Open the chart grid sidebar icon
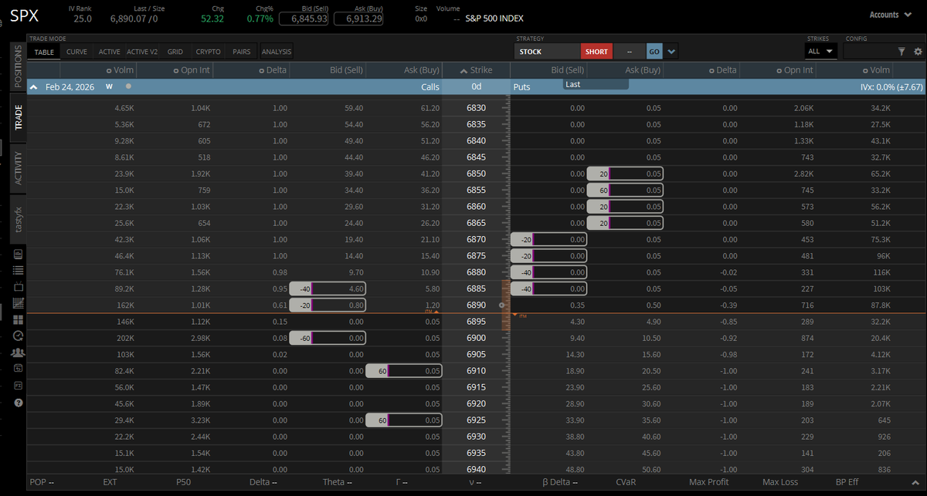 pos(18,302)
